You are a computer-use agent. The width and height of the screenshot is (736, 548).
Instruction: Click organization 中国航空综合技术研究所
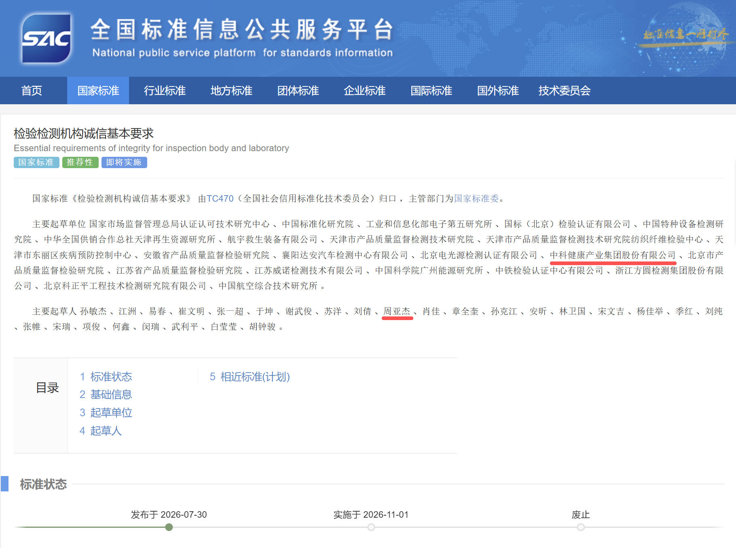click(x=268, y=286)
